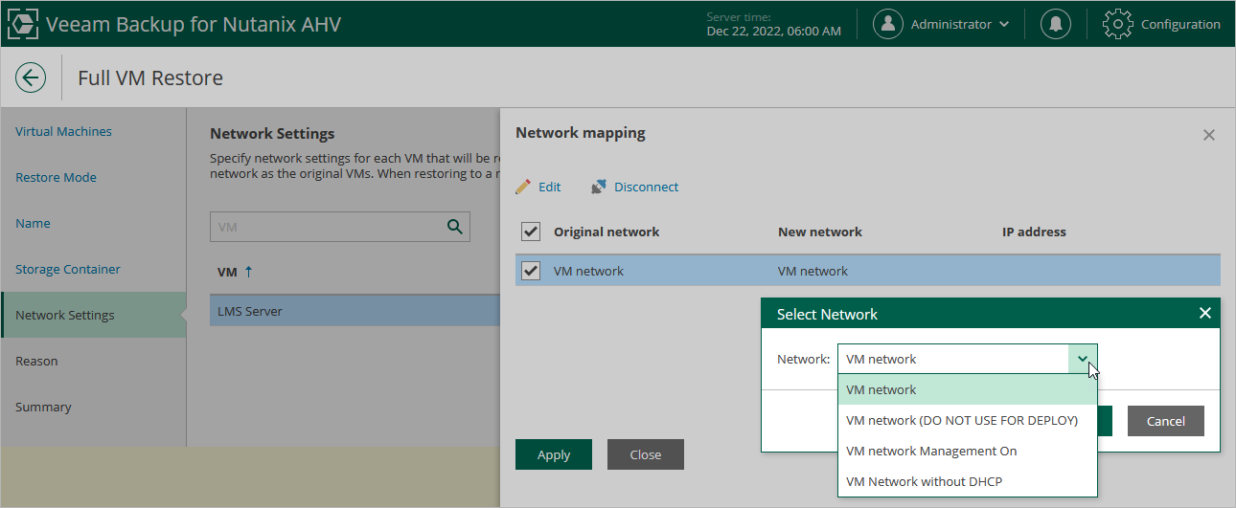Click the Original network column header
Screen dimensions: 1236x508
(607, 232)
